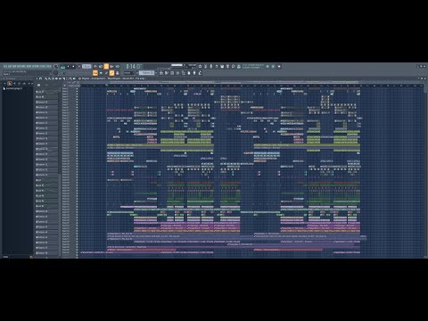
Task: Open the HELP menu
Action: tap(49, 67)
